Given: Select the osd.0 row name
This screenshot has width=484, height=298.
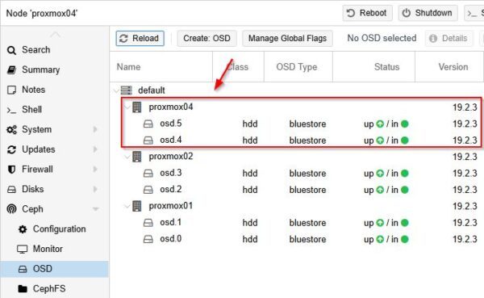Looking at the screenshot, I should click(x=171, y=239).
